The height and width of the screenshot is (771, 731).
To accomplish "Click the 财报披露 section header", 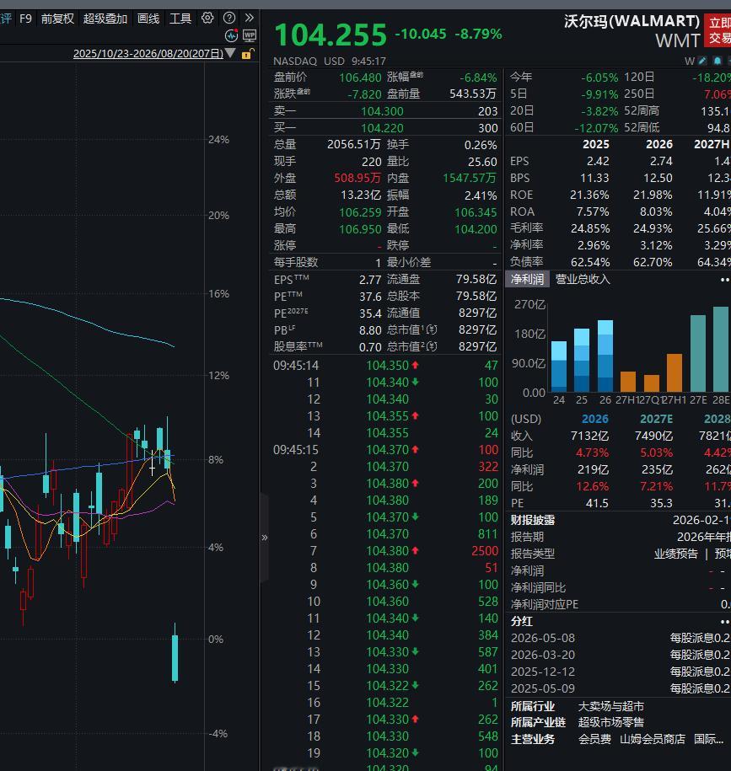I will pyautogui.click(x=532, y=520).
